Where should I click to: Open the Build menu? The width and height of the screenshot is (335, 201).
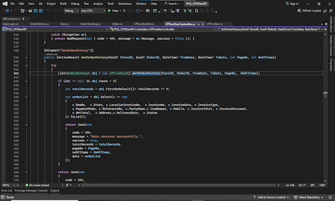click(x=63, y=3)
